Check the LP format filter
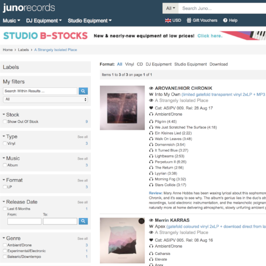266x266 pixels. (x=5, y=187)
